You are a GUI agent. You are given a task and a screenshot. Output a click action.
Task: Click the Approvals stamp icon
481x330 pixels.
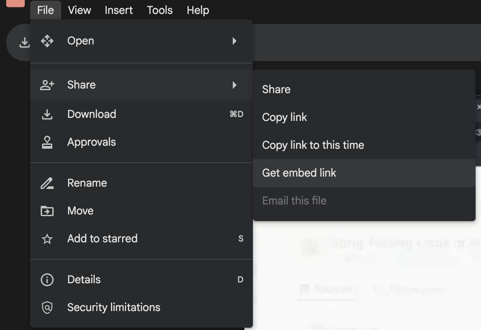tap(47, 142)
